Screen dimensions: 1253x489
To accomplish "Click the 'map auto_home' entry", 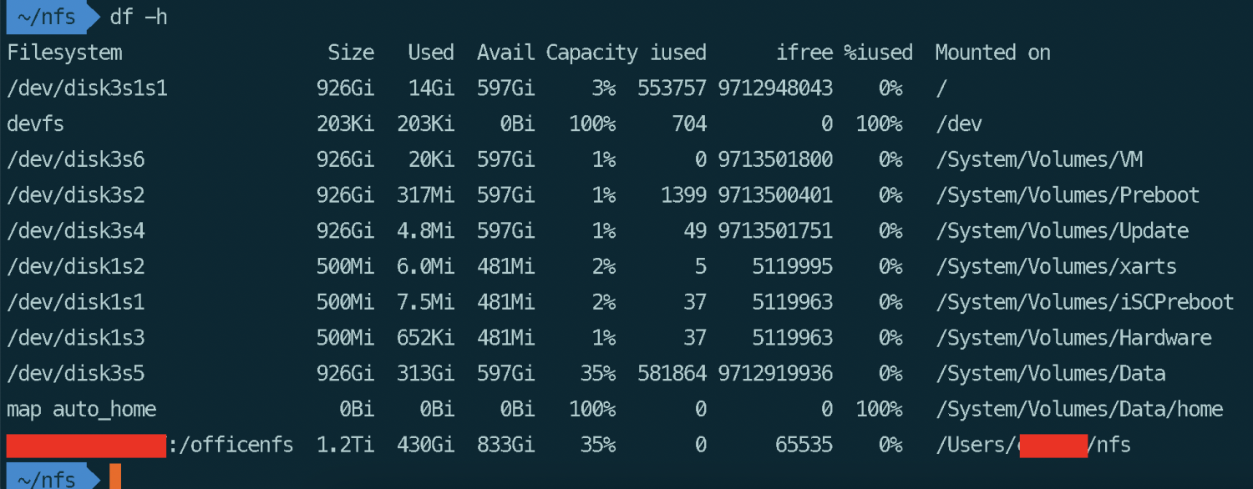I will [81, 409].
